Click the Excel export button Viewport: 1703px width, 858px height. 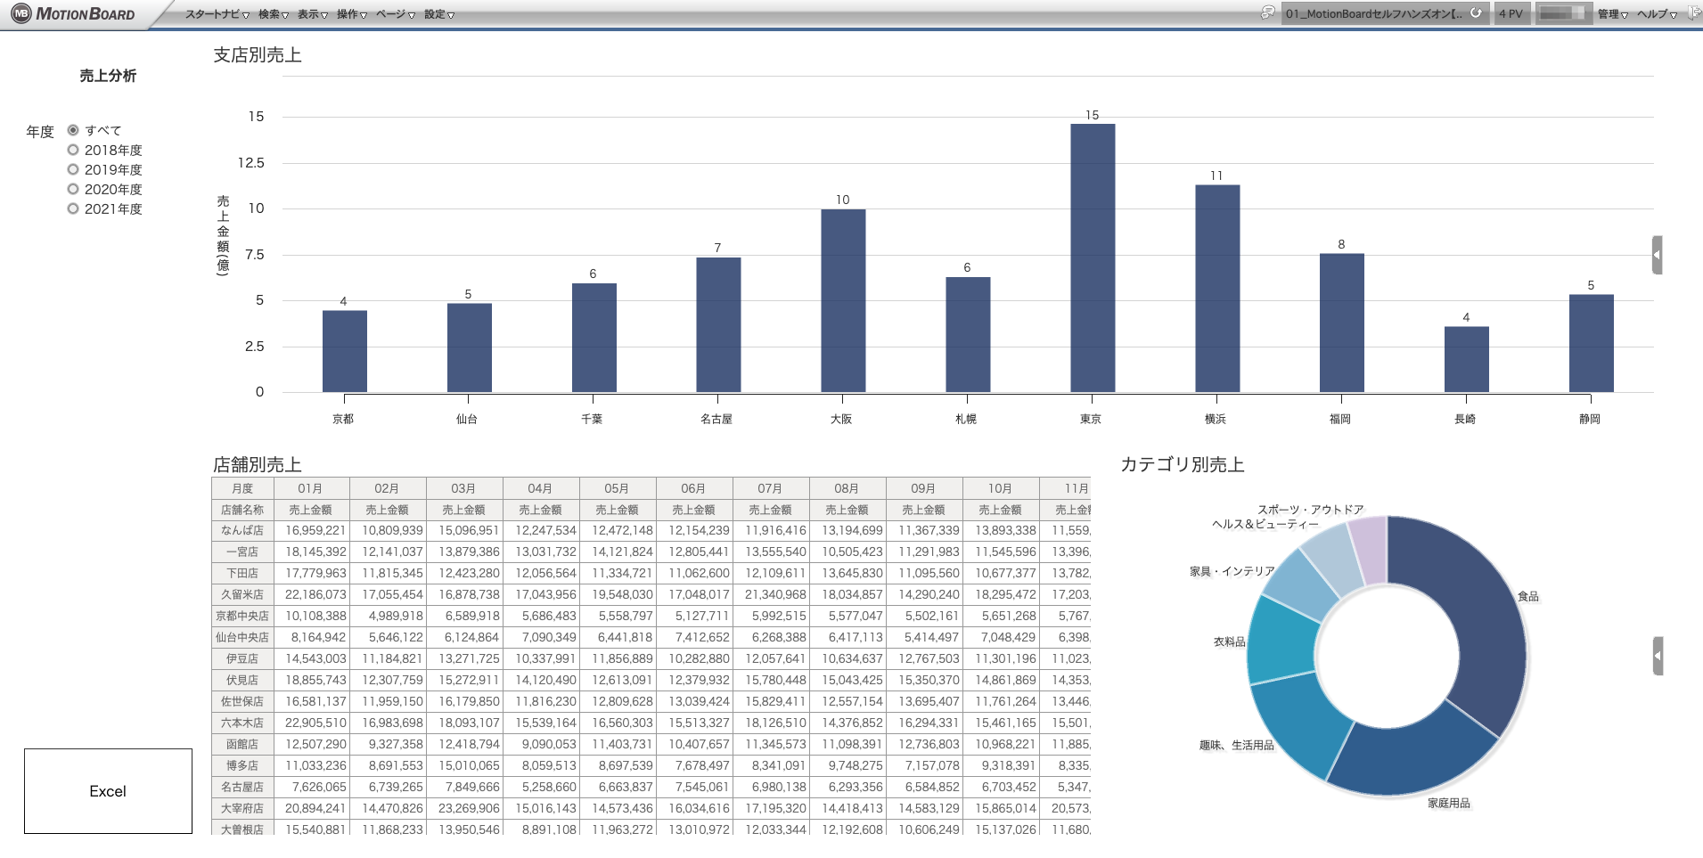(108, 791)
